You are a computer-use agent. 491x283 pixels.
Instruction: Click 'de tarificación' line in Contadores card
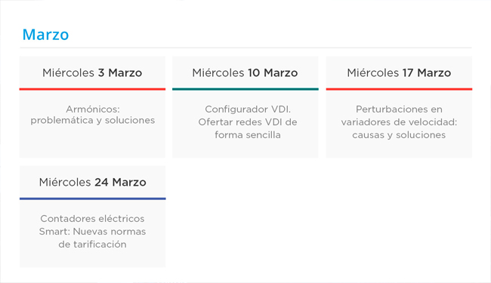point(92,245)
